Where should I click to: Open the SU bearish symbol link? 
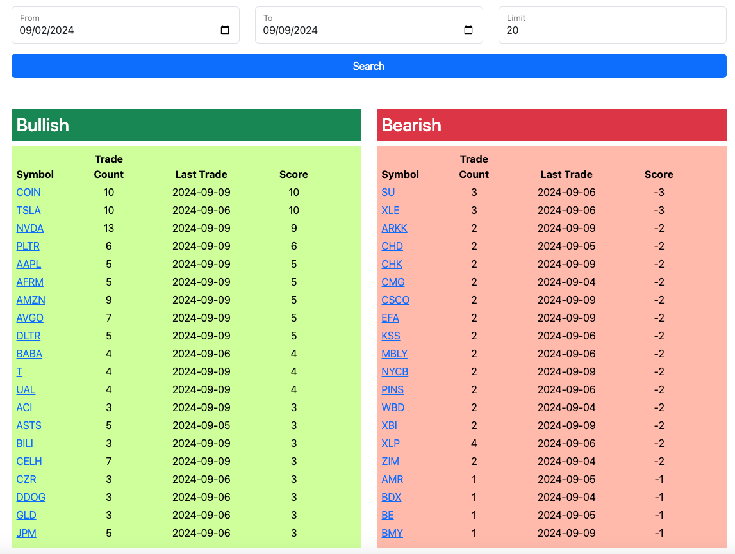[388, 193]
